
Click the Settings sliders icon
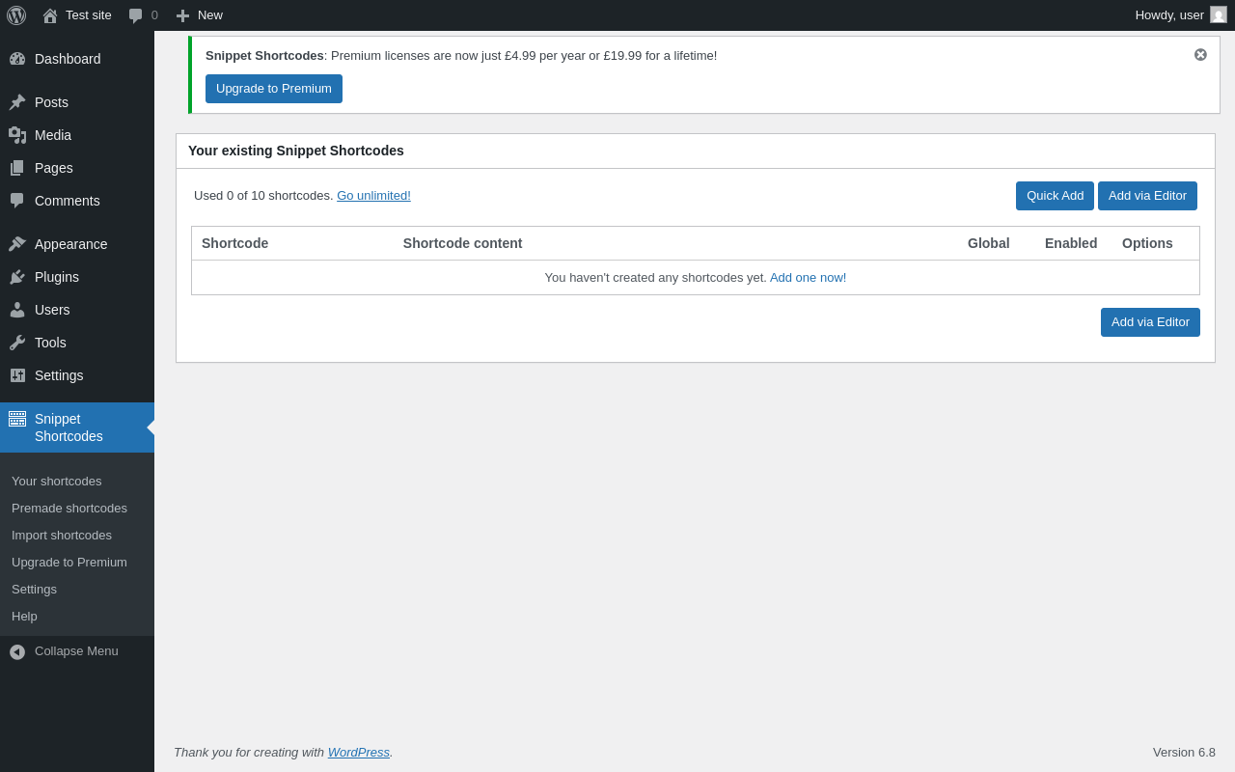[x=17, y=375]
